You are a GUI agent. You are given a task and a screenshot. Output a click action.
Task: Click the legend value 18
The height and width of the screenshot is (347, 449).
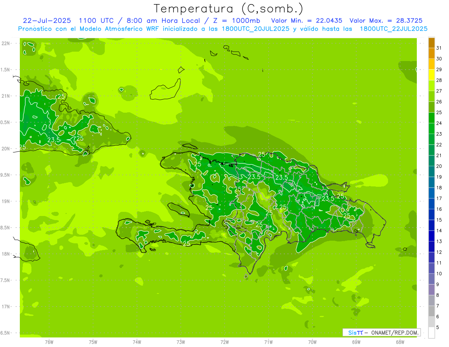point(439,188)
